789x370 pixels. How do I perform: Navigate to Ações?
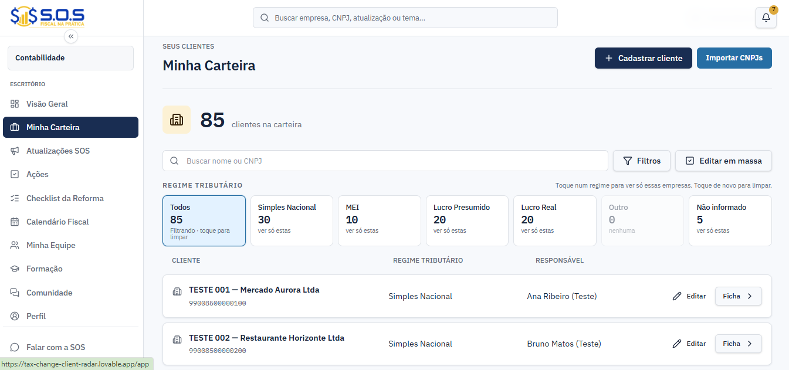click(70, 174)
